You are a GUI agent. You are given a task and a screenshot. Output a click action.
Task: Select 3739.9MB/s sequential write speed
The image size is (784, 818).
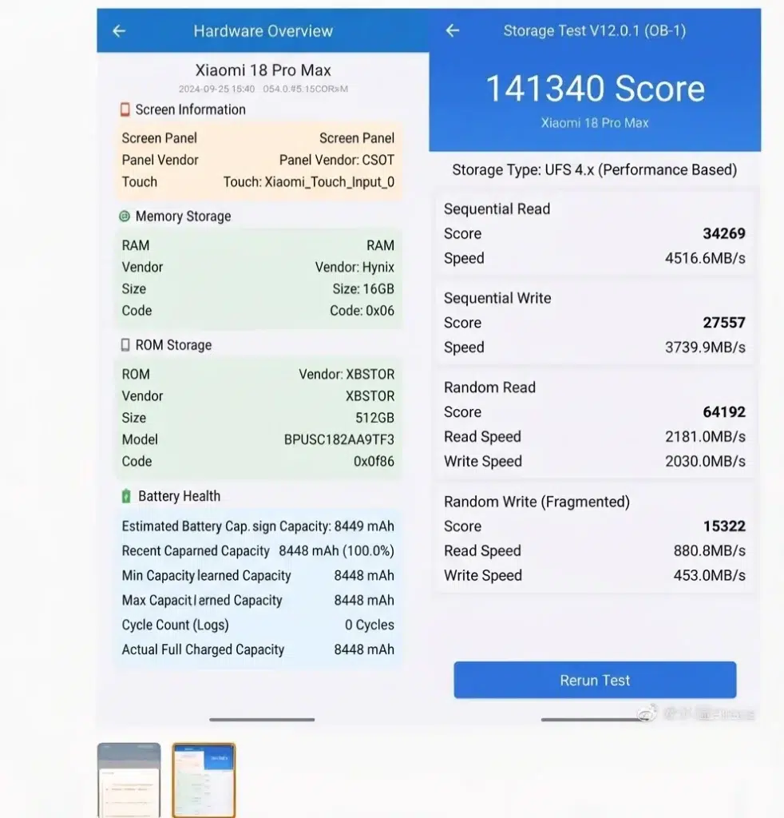705,347
